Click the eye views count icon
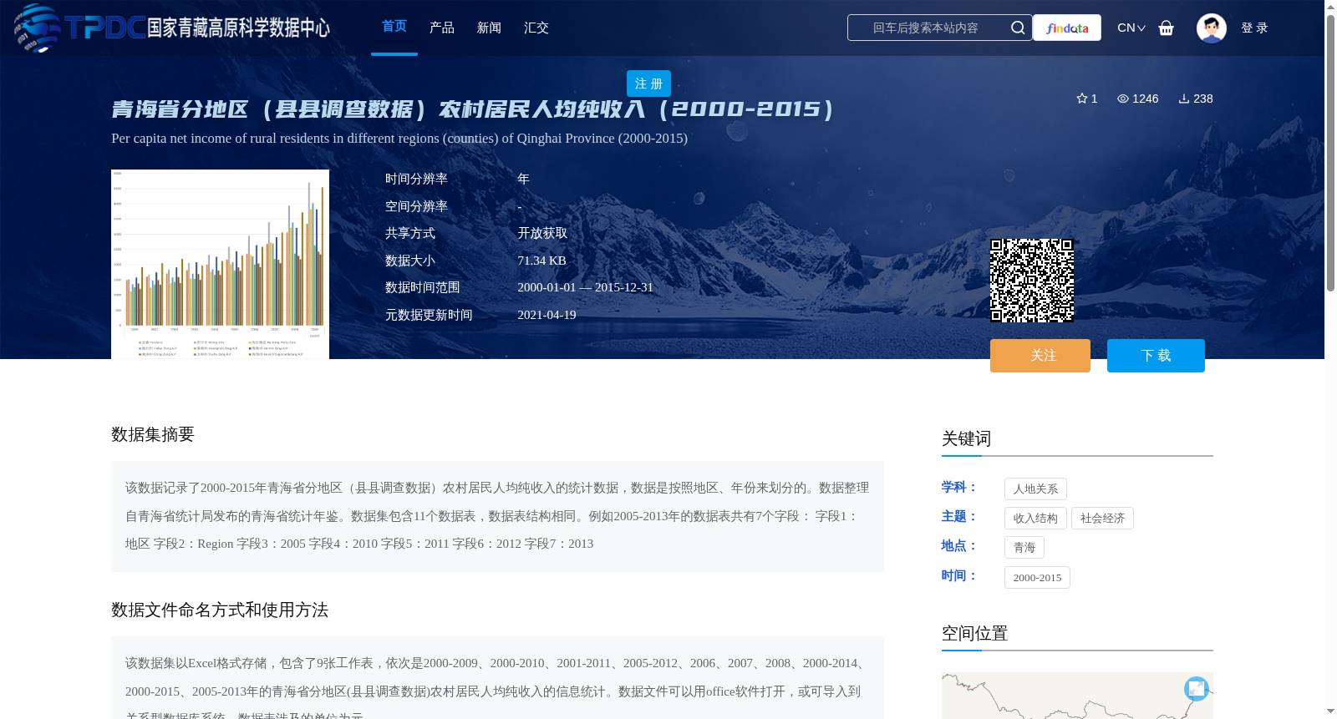 tap(1123, 99)
